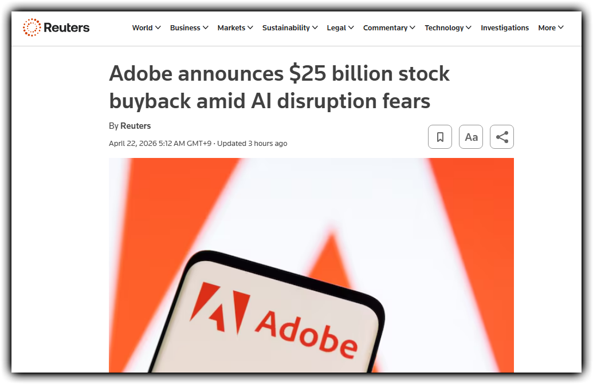Click the share icon button
The width and height of the screenshot is (593, 384).
(502, 137)
